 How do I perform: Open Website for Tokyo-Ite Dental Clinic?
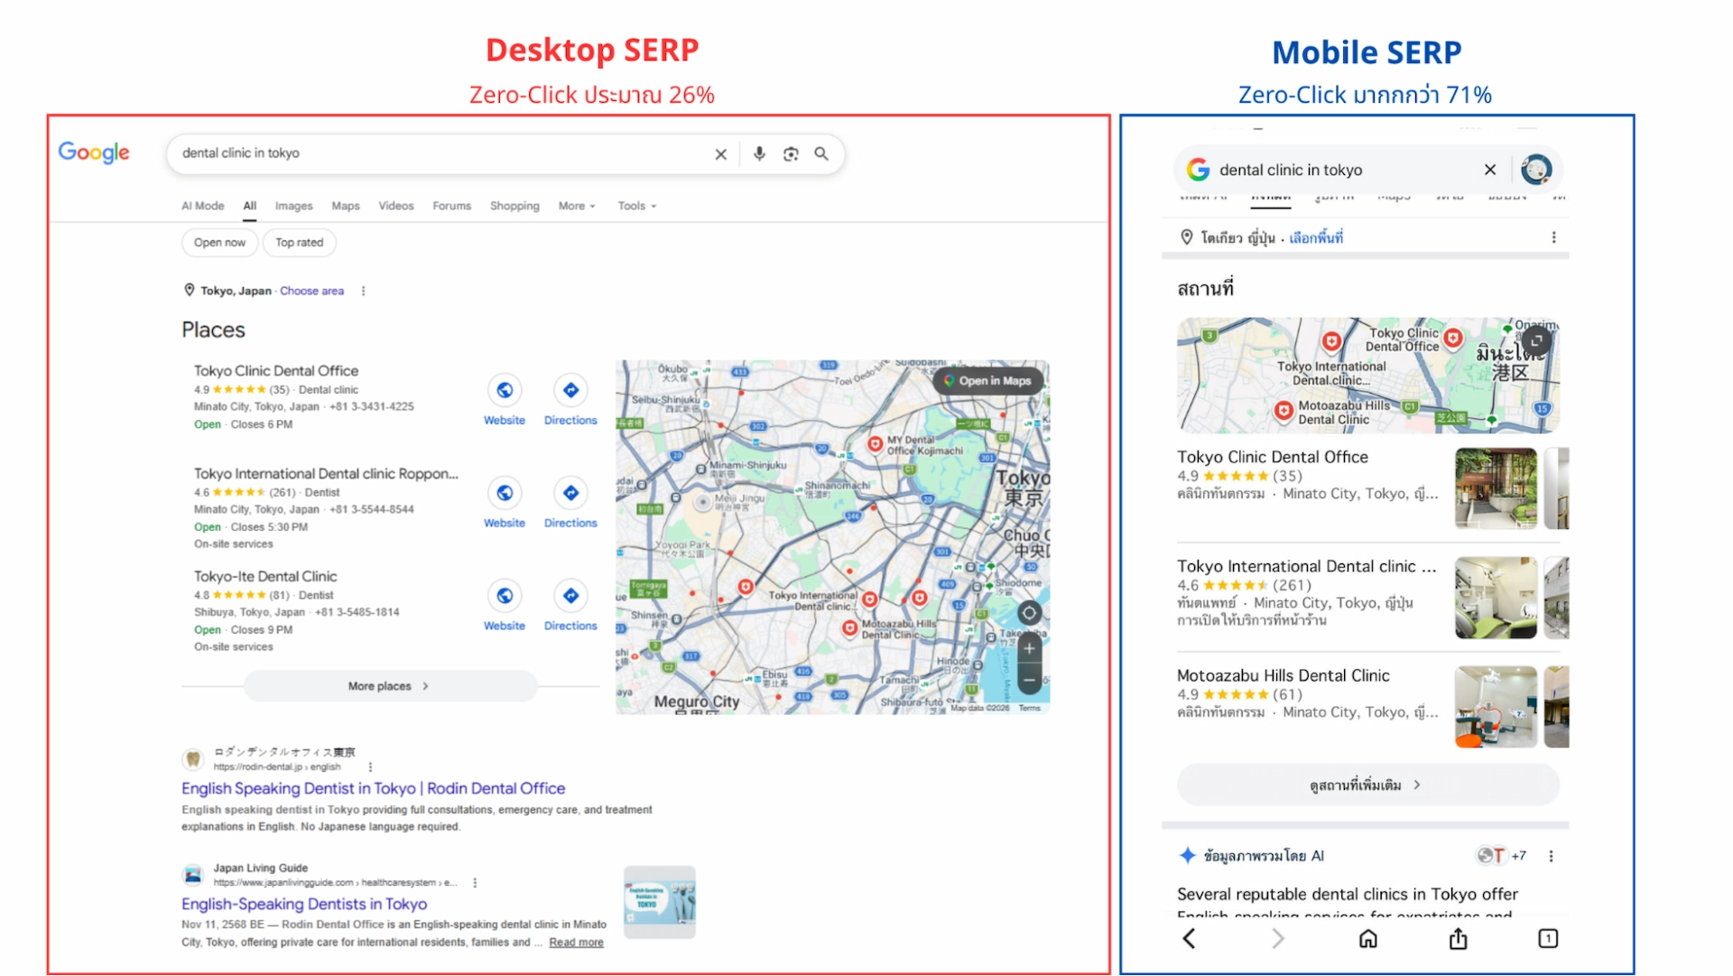pyautogui.click(x=505, y=606)
